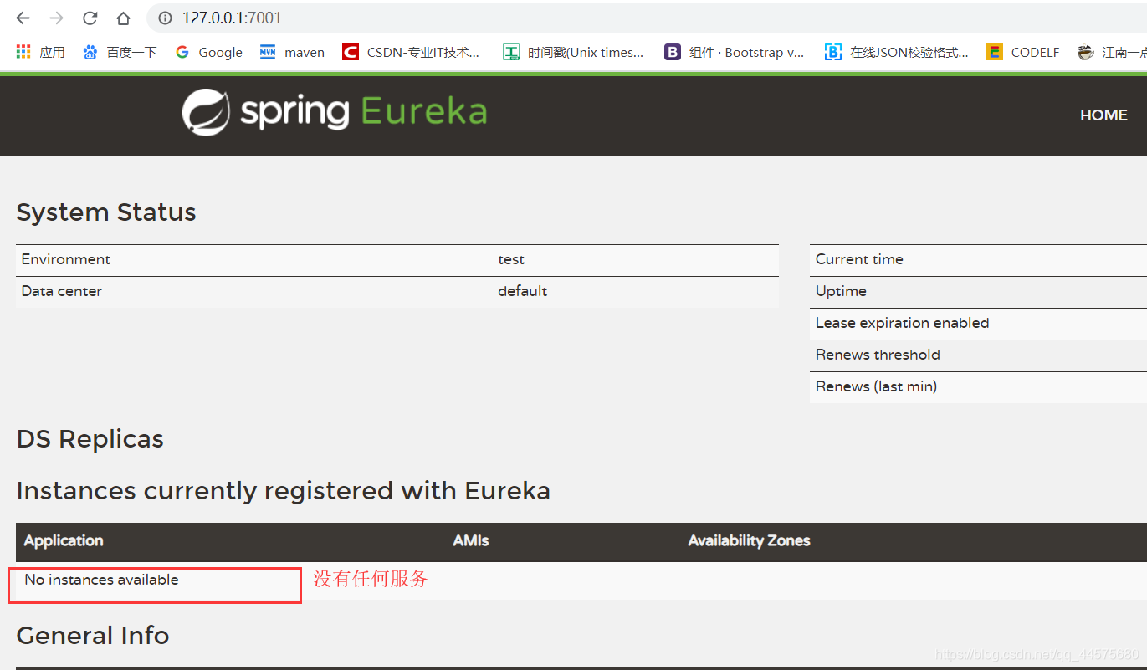Click the Spring Eureka logo

click(335, 112)
